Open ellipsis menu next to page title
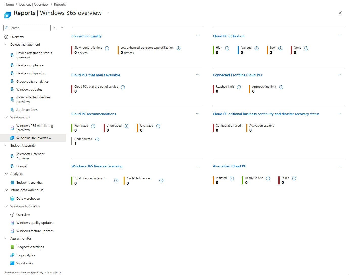This screenshot has height=275, width=349. (110, 13)
